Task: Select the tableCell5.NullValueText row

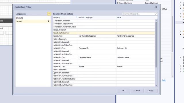Action: [x=104, y=85]
